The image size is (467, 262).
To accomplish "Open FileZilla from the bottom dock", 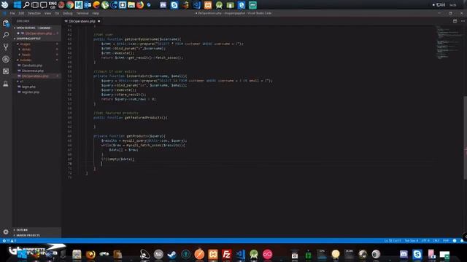I will pos(227,254).
